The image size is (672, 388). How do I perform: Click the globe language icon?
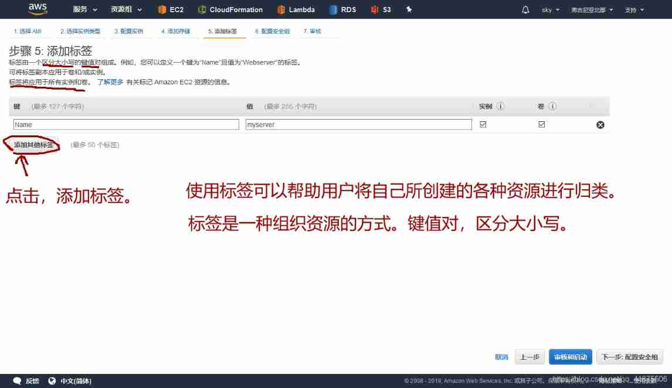[x=52, y=381]
